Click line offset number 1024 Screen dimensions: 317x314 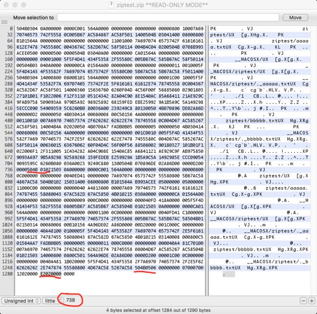point(7,224)
